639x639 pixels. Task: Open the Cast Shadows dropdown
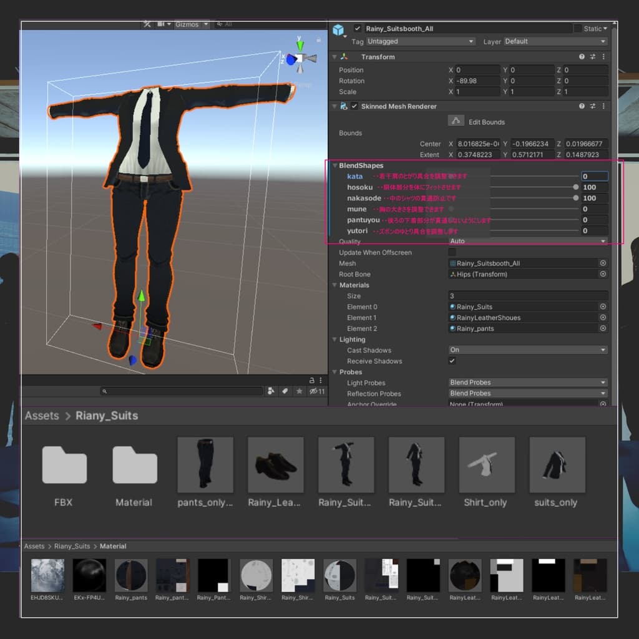click(x=528, y=350)
